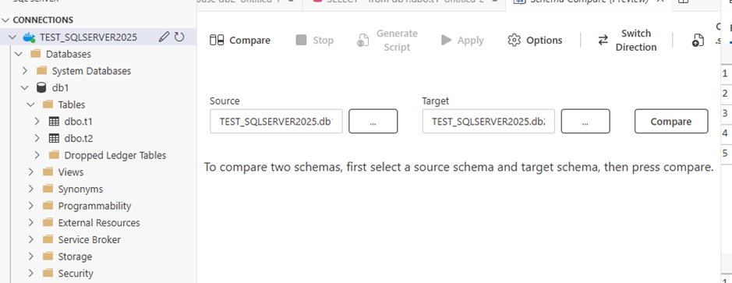The height and width of the screenshot is (283, 732).
Task: Expand the Programmability folder
Action: click(31, 206)
